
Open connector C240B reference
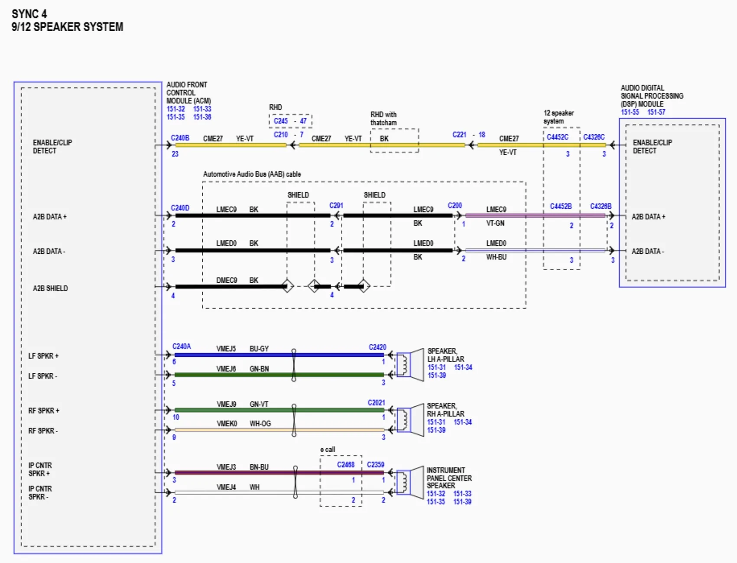click(x=180, y=138)
